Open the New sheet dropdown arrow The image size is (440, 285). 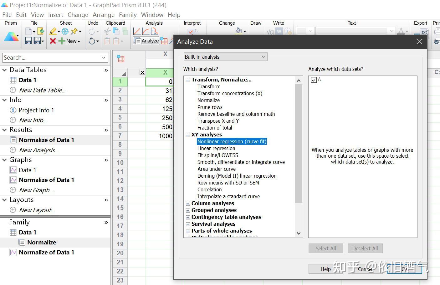(x=79, y=41)
